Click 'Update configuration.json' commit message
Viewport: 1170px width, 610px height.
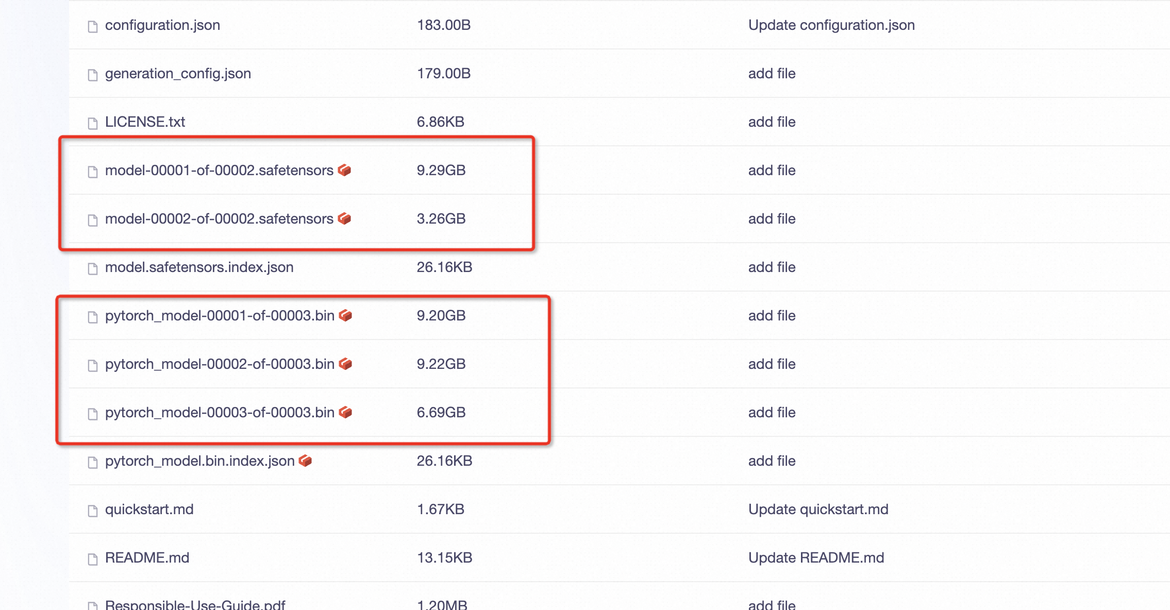tap(831, 25)
